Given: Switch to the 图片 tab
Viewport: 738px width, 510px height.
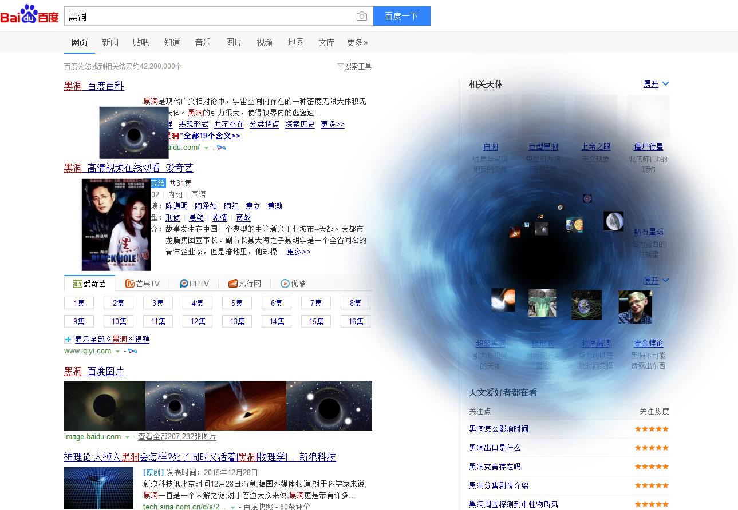Looking at the screenshot, I should (x=234, y=43).
